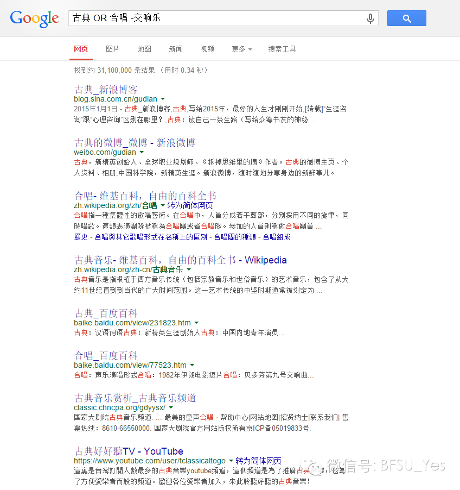Expand arrow next to baike.baidu.com/view/77523.htm
Image resolution: width=460 pixels, height=490 pixels.
tap(192, 365)
